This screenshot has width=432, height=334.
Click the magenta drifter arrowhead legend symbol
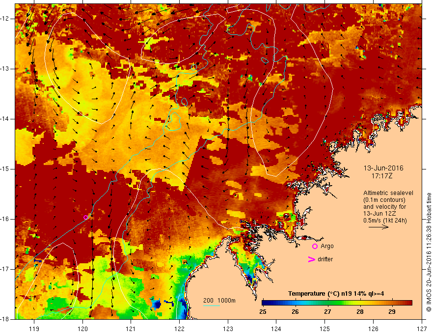coord(312,259)
